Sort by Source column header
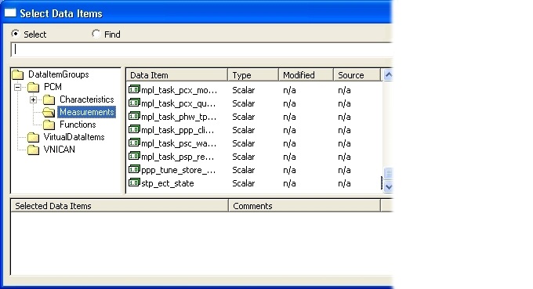Viewport: 533px width, 289px height. tap(357, 75)
